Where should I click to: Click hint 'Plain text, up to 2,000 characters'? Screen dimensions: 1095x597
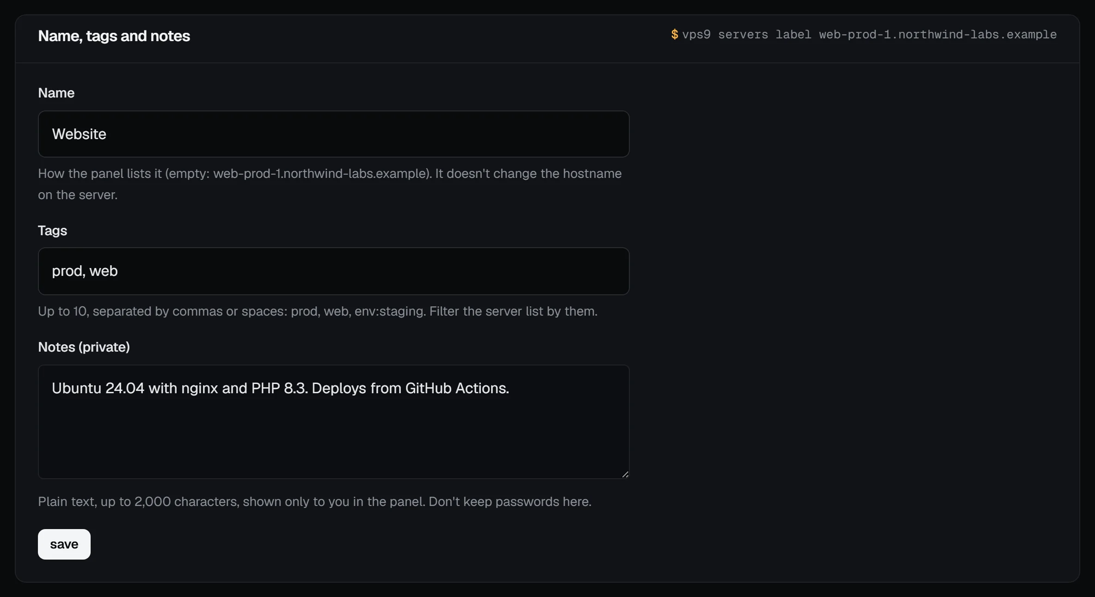click(x=314, y=502)
